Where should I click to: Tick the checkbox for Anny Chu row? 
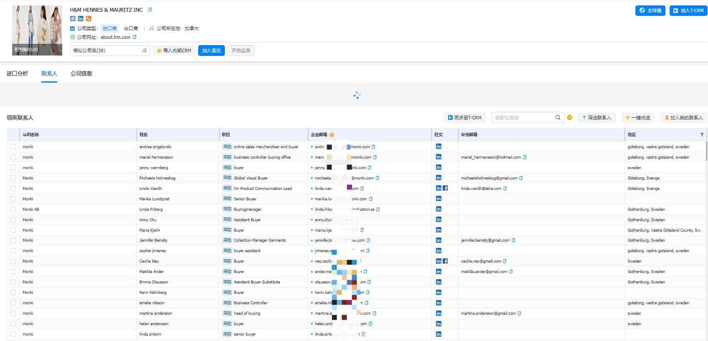coord(13,220)
